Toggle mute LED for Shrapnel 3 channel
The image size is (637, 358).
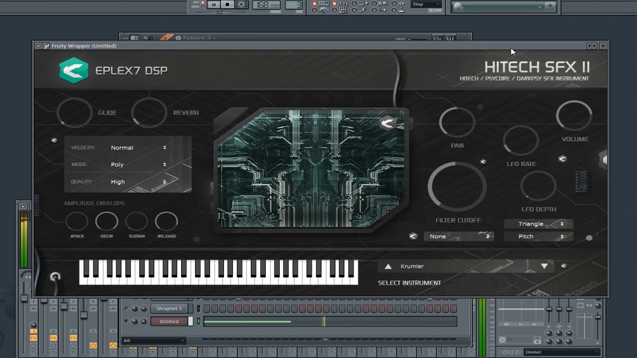[126, 309]
